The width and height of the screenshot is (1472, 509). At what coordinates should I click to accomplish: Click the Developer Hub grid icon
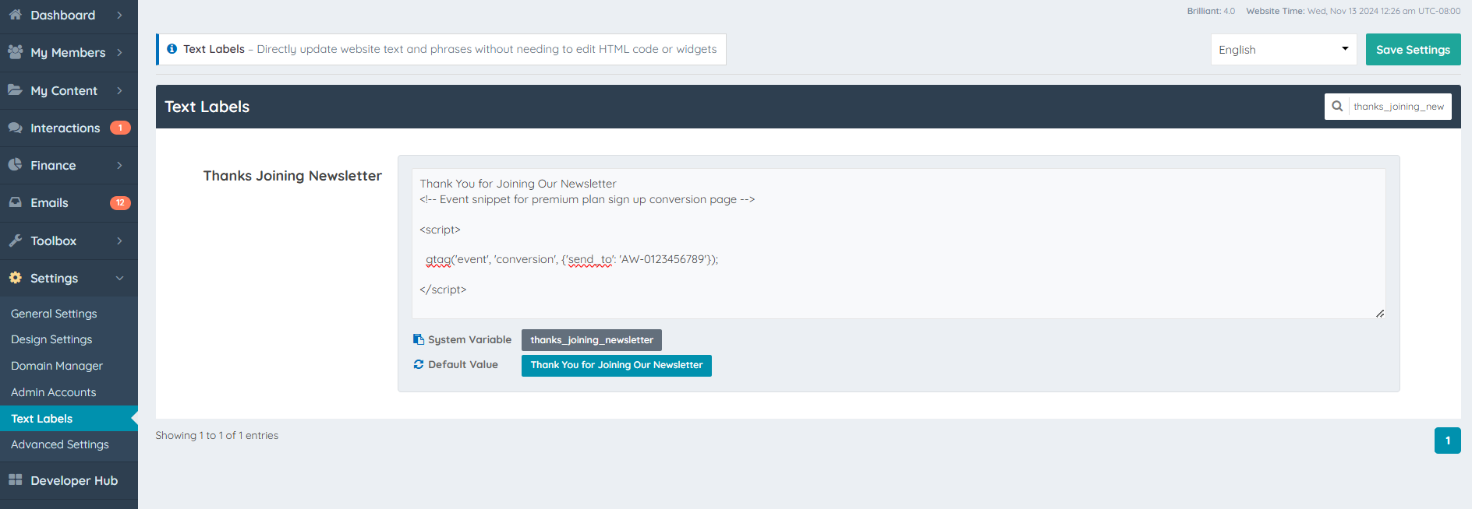15,480
